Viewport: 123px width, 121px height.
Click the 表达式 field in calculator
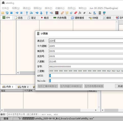pyautogui.click(x=86, y=41)
